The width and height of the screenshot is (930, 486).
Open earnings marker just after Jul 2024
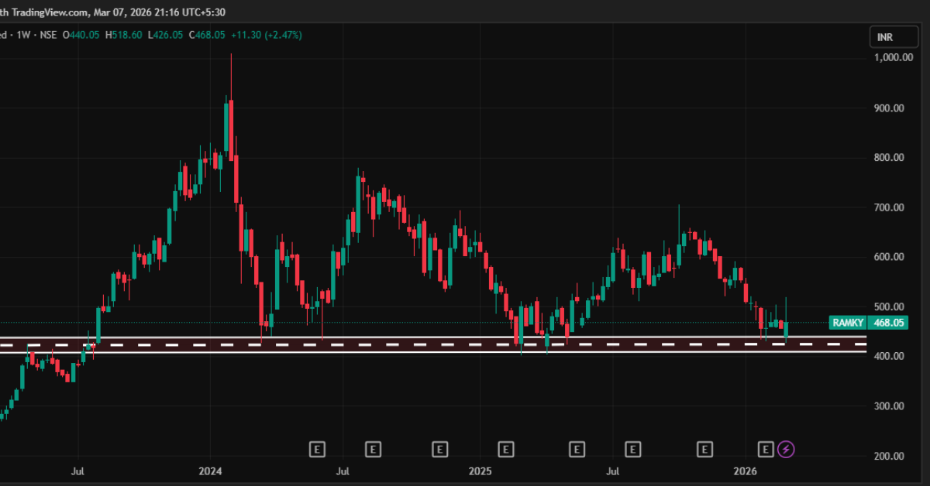373,449
